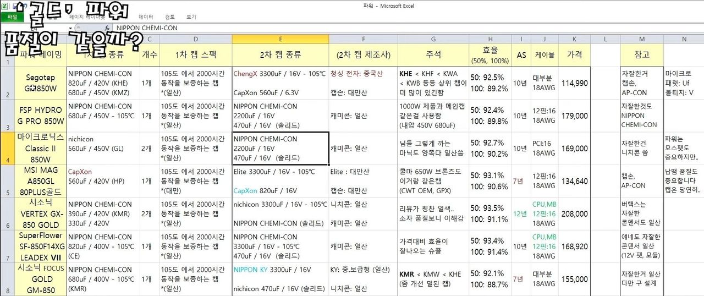Click the 가격 header cell
The image size is (704, 296).
click(x=574, y=55)
